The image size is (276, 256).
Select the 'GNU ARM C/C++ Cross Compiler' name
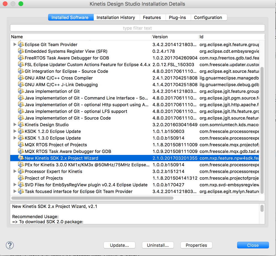click(x=59, y=78)
